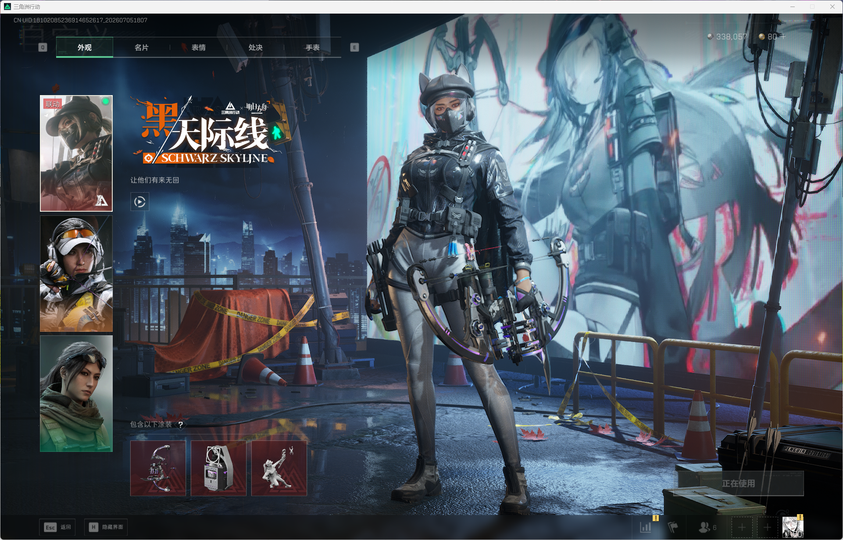Click the E next tab key icon
The width and height of the screenshot is (843, 540).
tap(354, 47)
